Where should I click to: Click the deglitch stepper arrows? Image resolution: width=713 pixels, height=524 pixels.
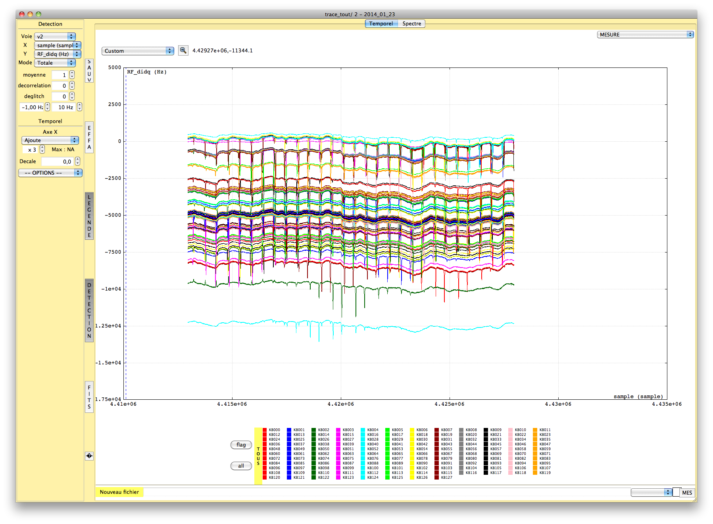point(72,96)
